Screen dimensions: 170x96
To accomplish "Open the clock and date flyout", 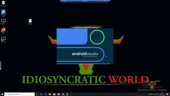I will [162, 94].
